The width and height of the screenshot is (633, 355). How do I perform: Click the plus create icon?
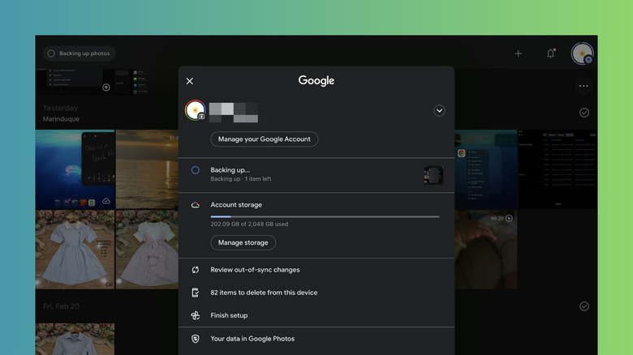519,53
